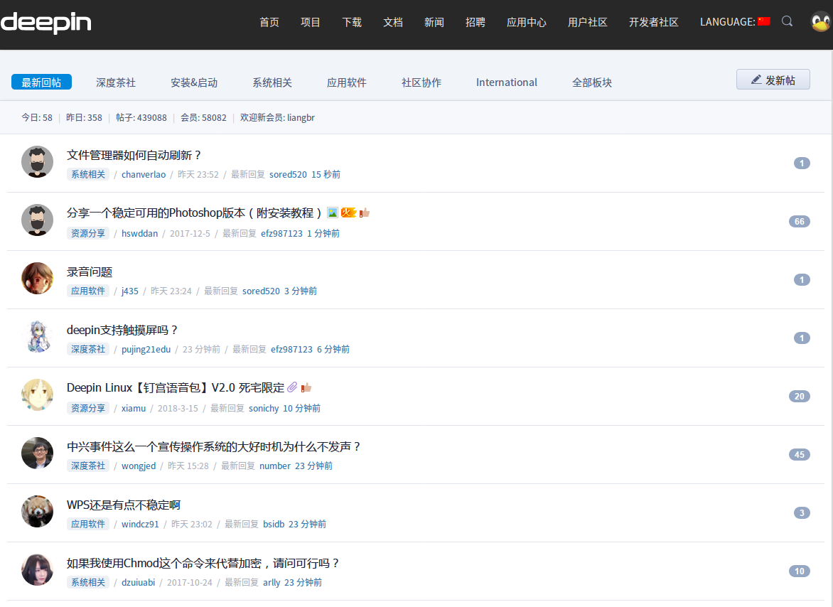
Task: Click reply count badge on the 录音问题 post
Action: (802, 280)
